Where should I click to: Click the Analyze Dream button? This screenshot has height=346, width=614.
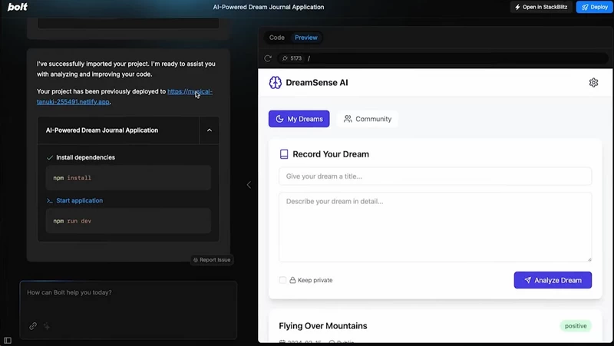pyautogui.click(x=553, y=280)
